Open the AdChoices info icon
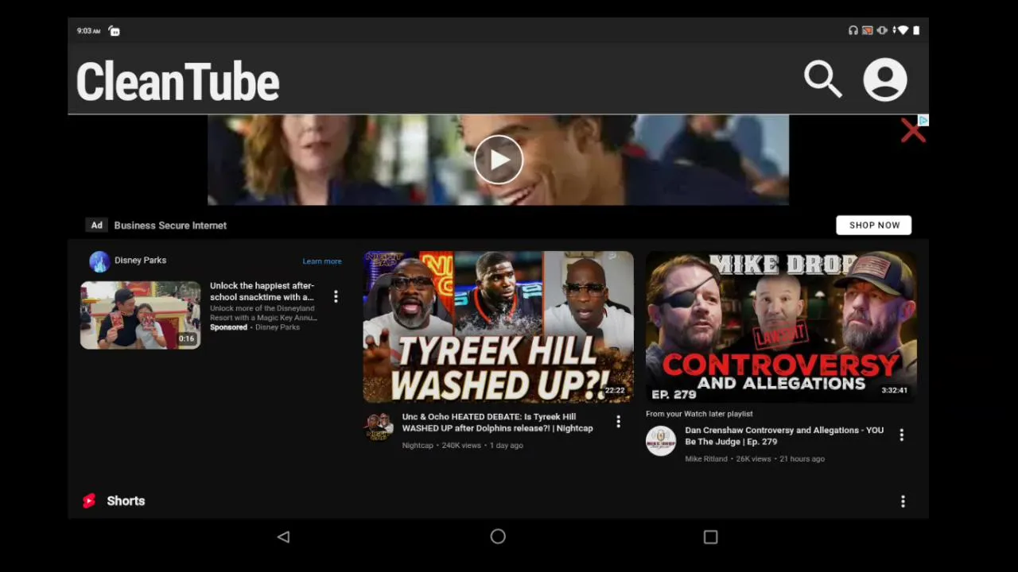Screen dimensions: 1018x572 click(x=923, y=120)
